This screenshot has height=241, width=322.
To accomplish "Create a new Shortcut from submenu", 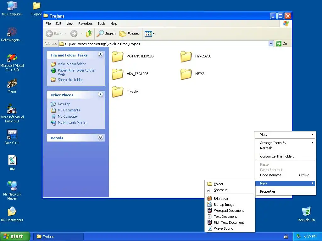I will 230,190.
